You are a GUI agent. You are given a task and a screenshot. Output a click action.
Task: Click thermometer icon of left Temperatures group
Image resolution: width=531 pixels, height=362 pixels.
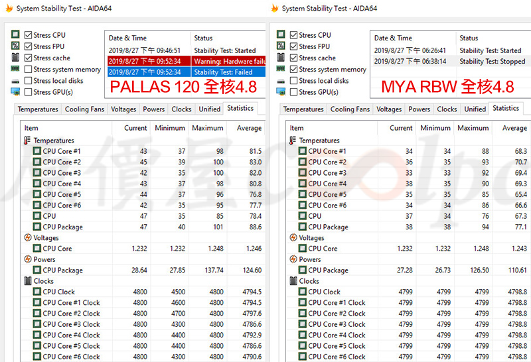(27, 141)
